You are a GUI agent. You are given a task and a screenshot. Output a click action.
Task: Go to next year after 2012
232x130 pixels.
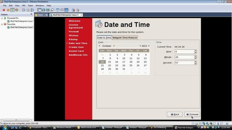tap(149, 46)
